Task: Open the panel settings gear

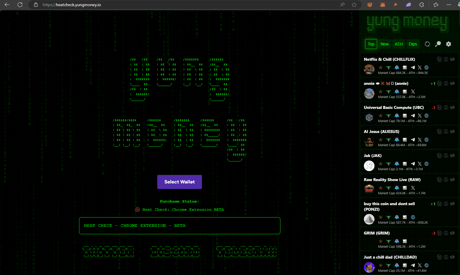Action: (449, 44)
